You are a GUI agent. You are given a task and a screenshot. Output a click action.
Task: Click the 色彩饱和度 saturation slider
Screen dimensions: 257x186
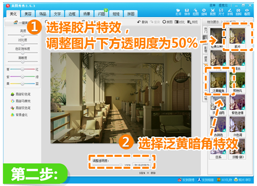coord(23,53)
